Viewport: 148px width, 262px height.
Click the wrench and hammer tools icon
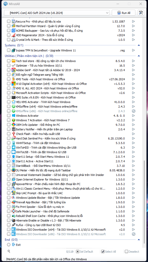click(x=141, y=13)
